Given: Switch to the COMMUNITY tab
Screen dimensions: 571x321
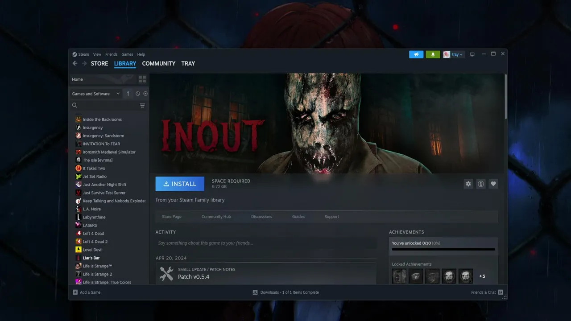Looking at the screenshot, I should pyautogui.click(x=159, y=63).
